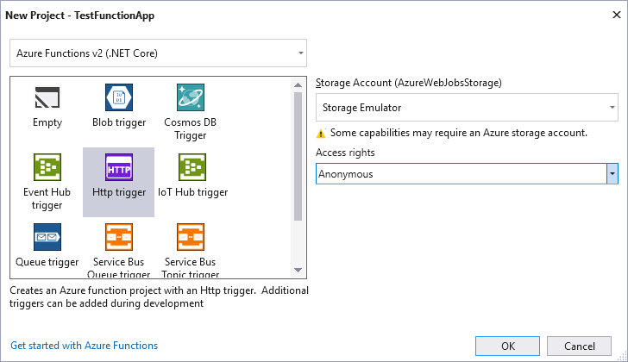Open Get started with Azure Functions link

pos(84,346)
